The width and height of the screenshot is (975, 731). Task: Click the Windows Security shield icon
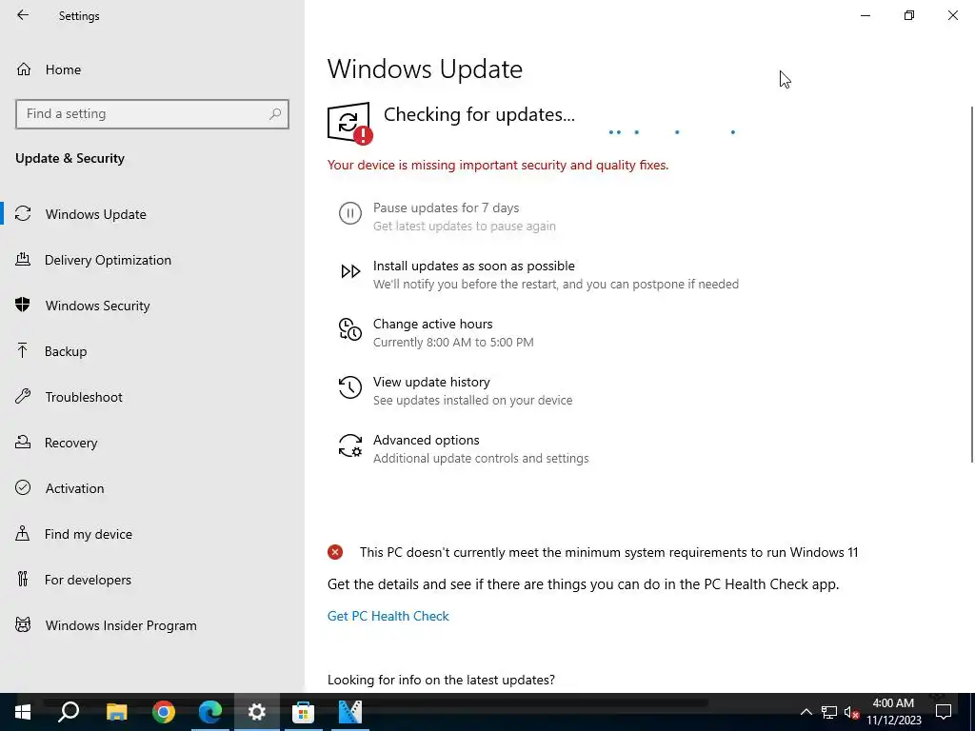pos(23,305)
